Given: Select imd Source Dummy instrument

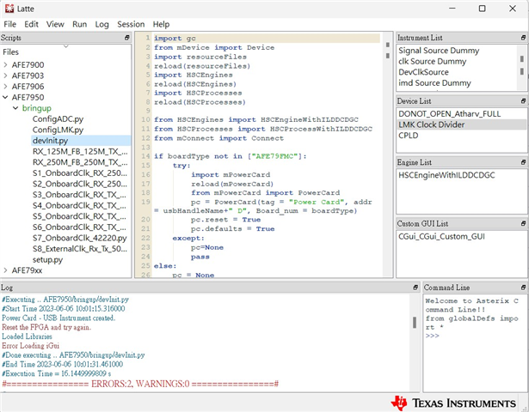Looking at the screenshot, I should [x=434, y=82].
